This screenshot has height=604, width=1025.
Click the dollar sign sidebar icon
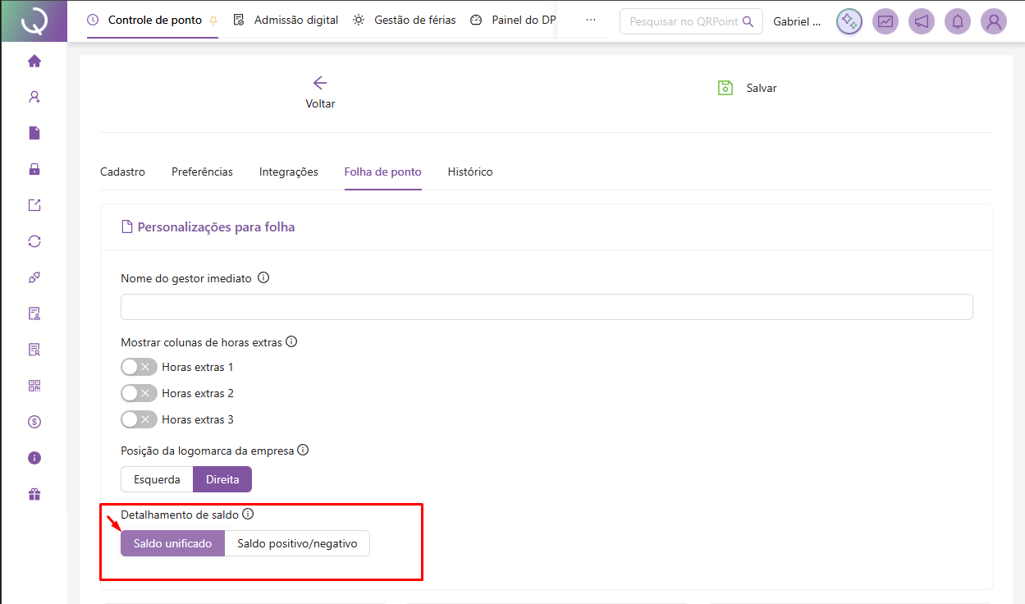point(34,422)
